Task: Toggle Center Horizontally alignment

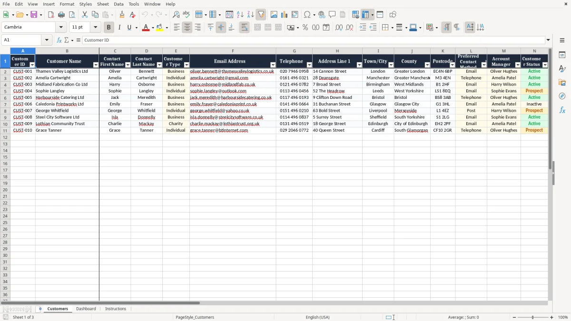Action: click(187, 28)
